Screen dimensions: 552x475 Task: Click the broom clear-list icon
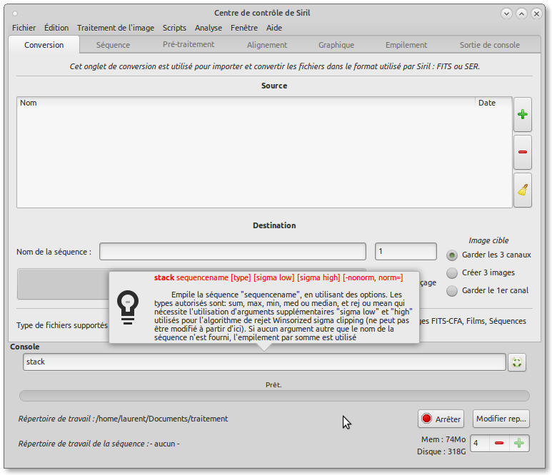click(x=522, y=190)
